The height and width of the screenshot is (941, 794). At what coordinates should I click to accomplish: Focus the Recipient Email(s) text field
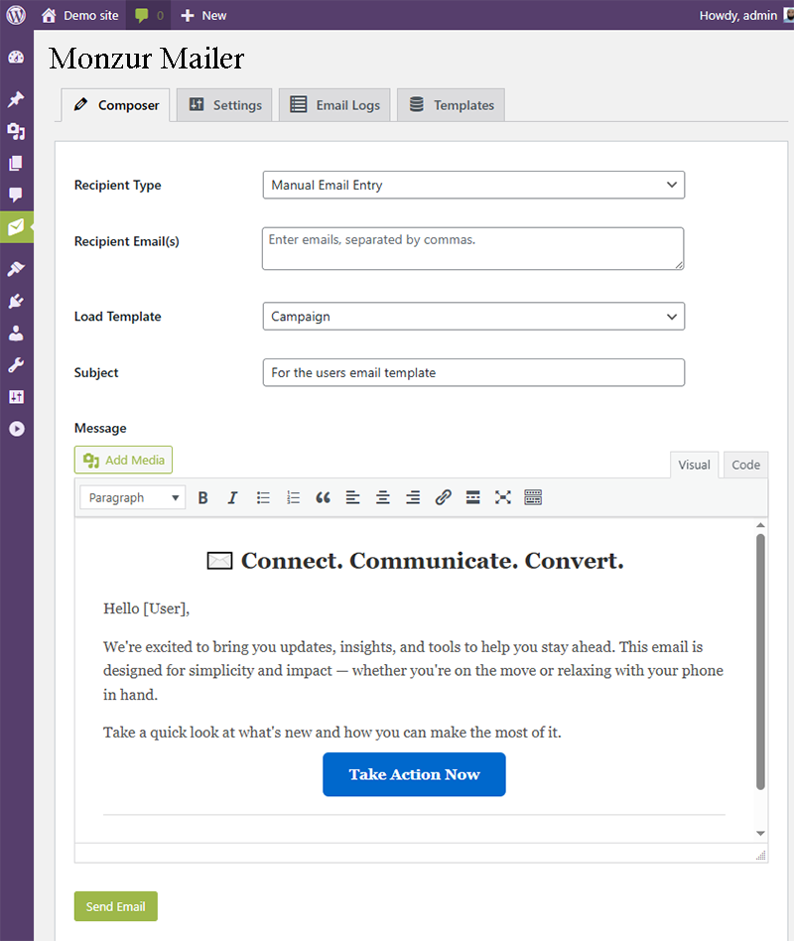[472, 248]
